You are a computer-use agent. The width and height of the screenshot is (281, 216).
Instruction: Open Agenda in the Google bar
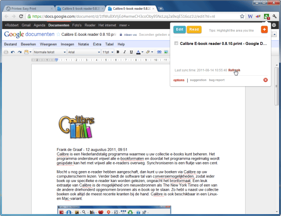(39, 25)
